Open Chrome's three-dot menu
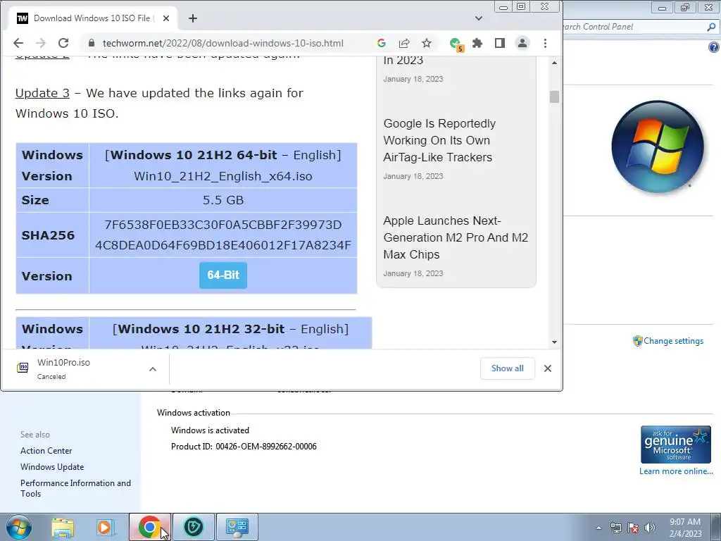The width and height of the screenshot is (721, 541). click(546, 43)
